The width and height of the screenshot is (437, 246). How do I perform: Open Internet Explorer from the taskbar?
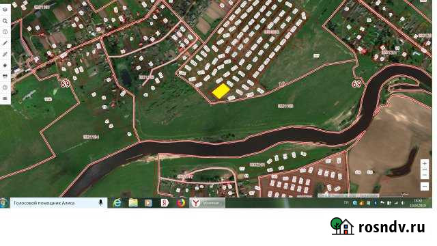click(117, 203)
